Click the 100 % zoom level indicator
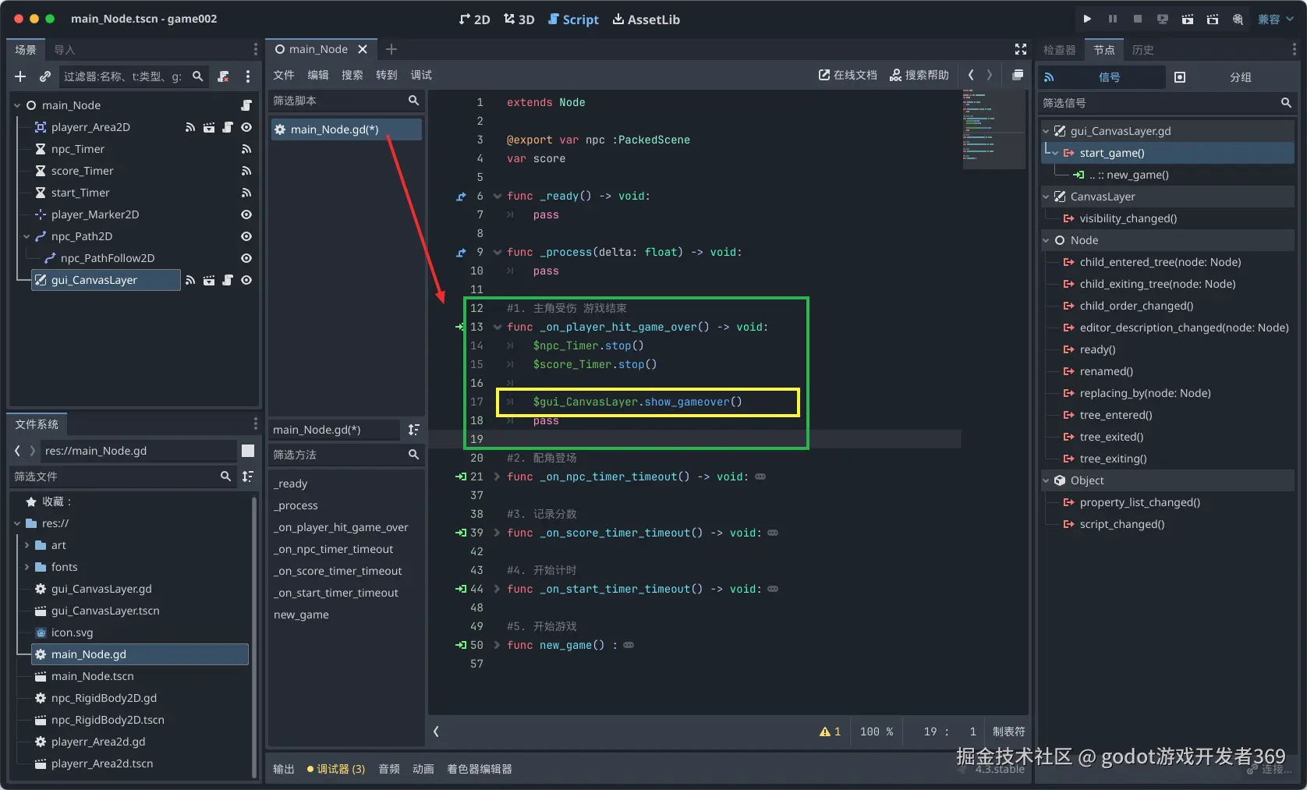The image size is (1307, 790). pos(877,732)
